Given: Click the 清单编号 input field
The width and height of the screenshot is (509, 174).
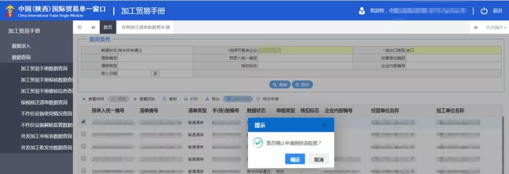Looking at the screenshot, I should pos(155,58).
